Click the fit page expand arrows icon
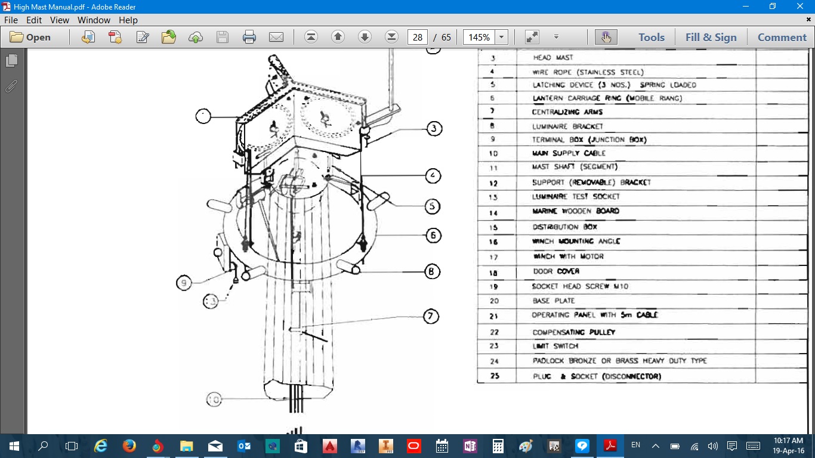Image resolution: width=815 pixels, height=458 pixels. point(532,37)
